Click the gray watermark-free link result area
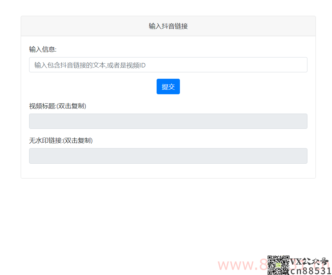Viewport: 332px width, 275px height. pyautogui.click(x=168, y=156)
